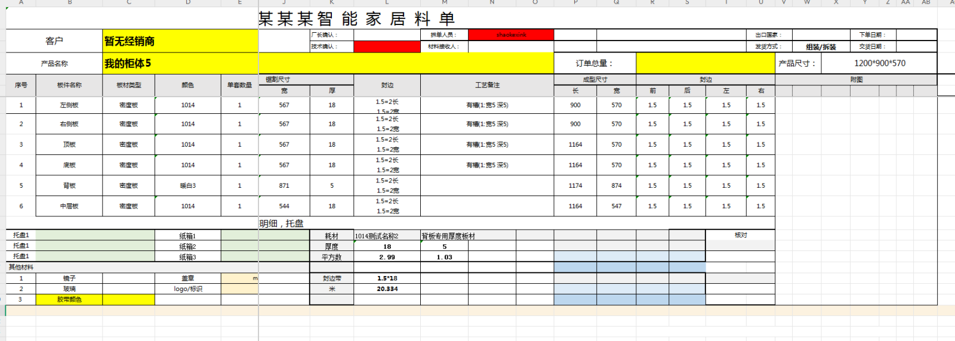This screenshot has width=955, height=341.
Task: Select the logo/标识 cell
Action: coord(188,289)
